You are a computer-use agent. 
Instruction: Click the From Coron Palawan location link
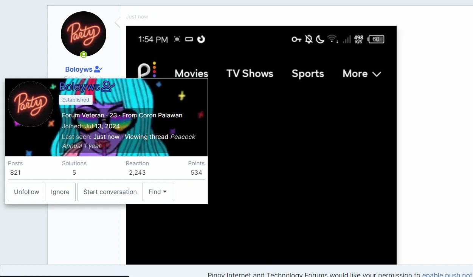pos(152,115)
